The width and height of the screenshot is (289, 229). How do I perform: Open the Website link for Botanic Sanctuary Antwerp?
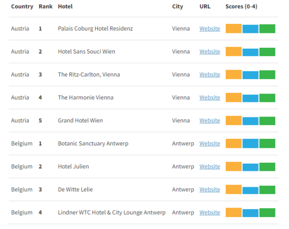tap(210, 143)
